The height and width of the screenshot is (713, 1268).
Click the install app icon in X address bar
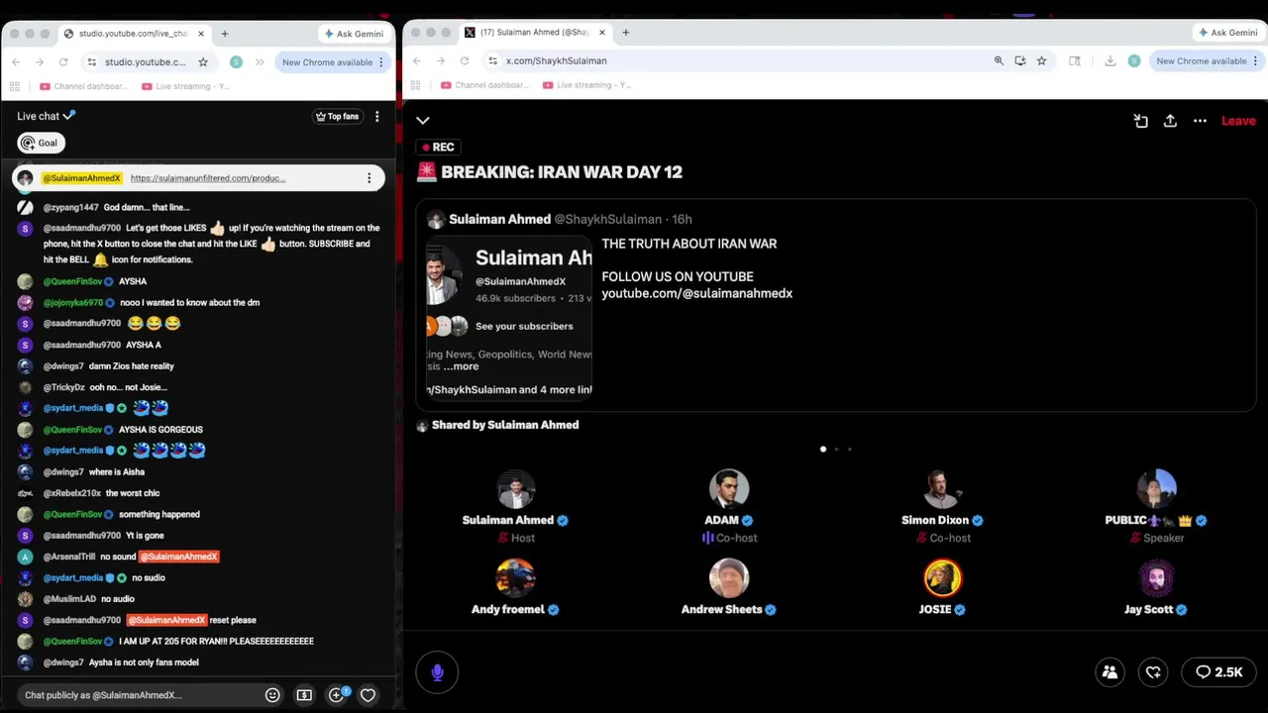pos(1020,60)
